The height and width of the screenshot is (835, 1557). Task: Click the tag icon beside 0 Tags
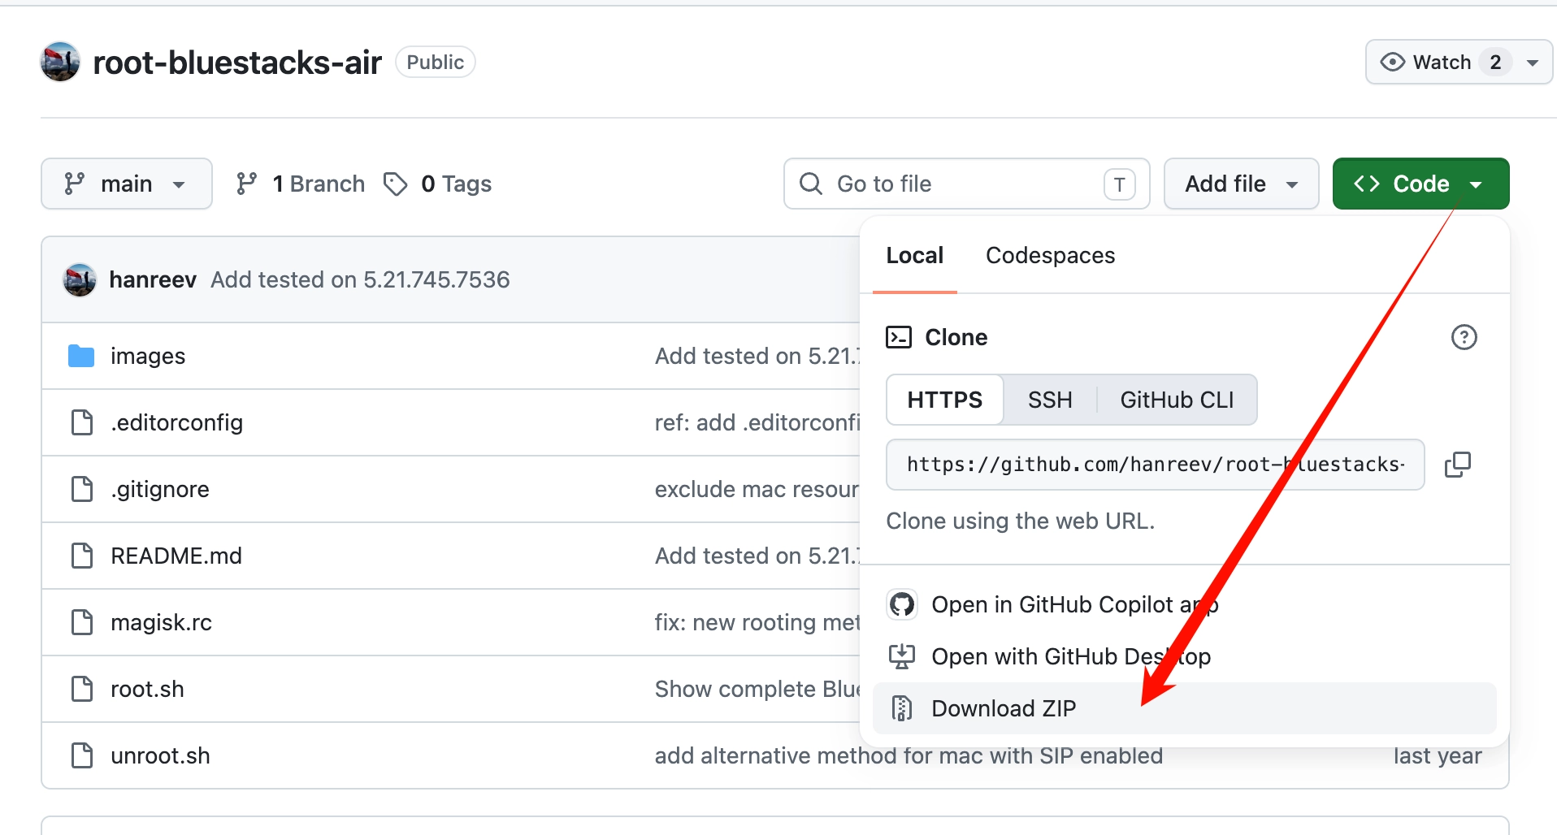pos(396,184)
